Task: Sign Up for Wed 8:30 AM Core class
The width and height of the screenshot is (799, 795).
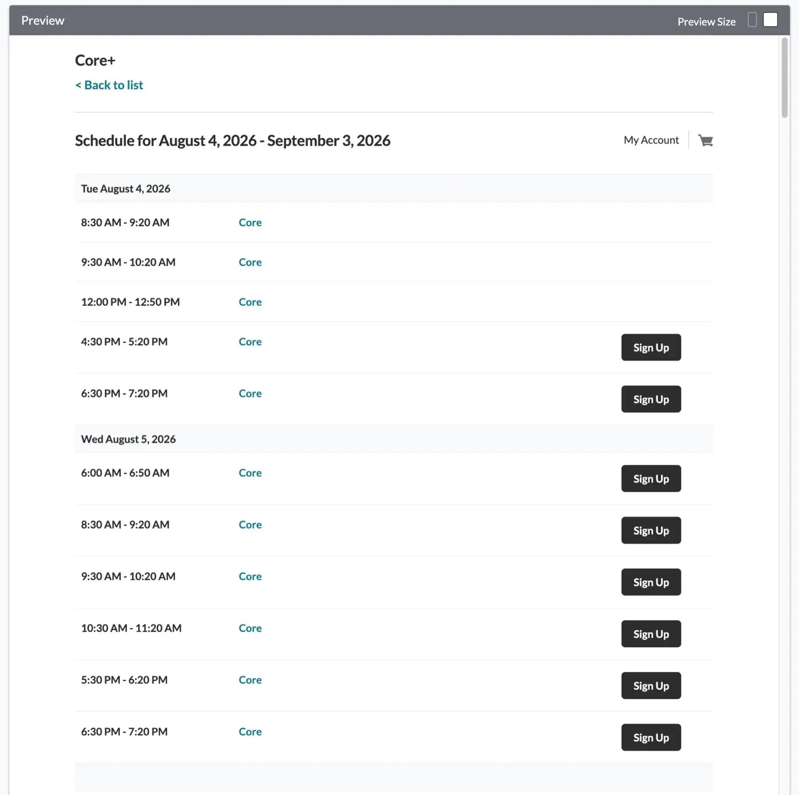Action: click(x=651, y=531)
